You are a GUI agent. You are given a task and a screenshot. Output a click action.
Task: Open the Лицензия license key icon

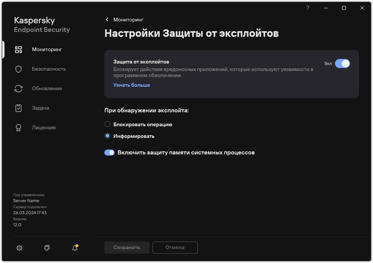pyautogui.click(x=18, y=127)
